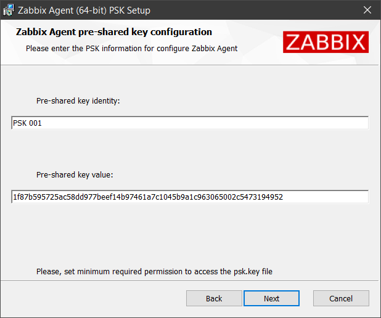Focus the Pre-shared key identity input field
The height and width of the screenshot is (318, 381).
pyautogui.click(x=190, y=123)
